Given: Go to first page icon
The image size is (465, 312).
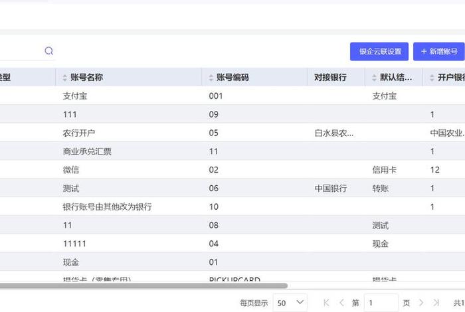Looking at the screenshot, I should pyautogui.click(x=327, y=303).
